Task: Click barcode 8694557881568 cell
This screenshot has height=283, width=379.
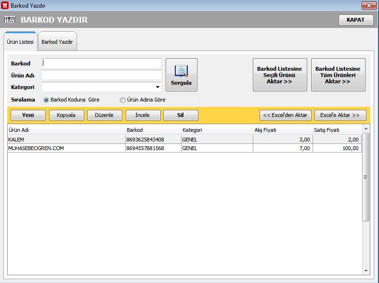Action: (153, 148)
